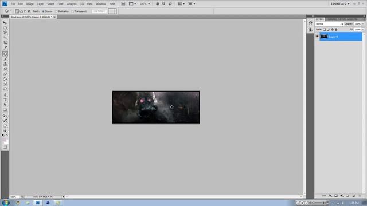Image resolution: width=367 pixels, height=206 pixels.
Task: Open the pattern picker swatch
Action: click(112, 11)
